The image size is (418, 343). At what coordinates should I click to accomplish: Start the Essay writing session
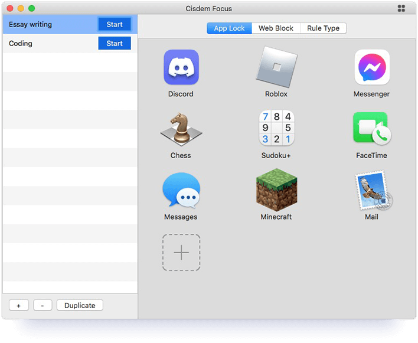(x=115, y=24)
